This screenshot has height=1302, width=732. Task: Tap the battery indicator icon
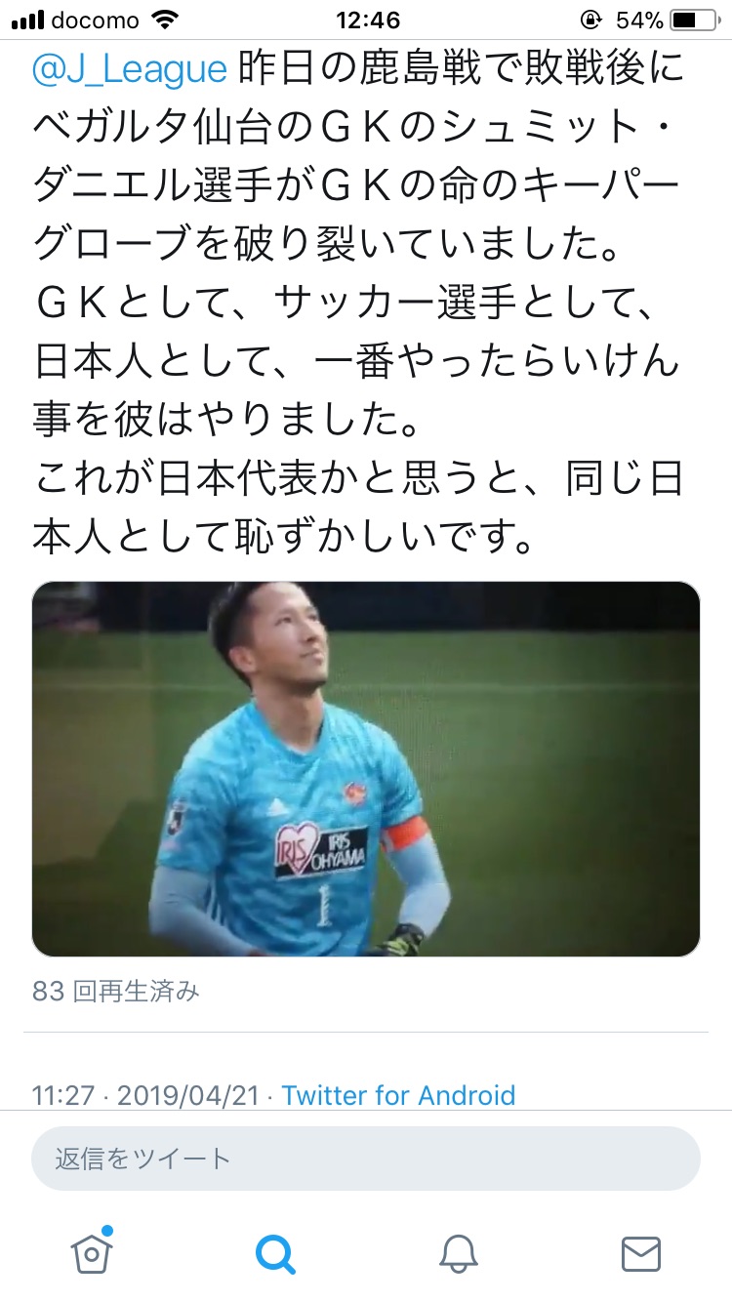point(697,20)
